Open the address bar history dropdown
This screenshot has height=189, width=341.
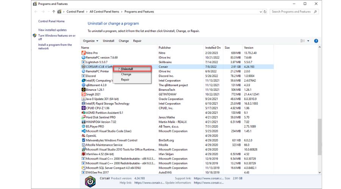(x=261, y=12)
